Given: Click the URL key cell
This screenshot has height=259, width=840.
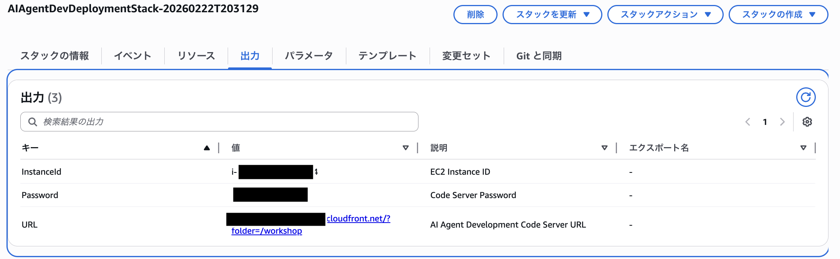Looking at the screenshot, I should (x=30, y=225).
